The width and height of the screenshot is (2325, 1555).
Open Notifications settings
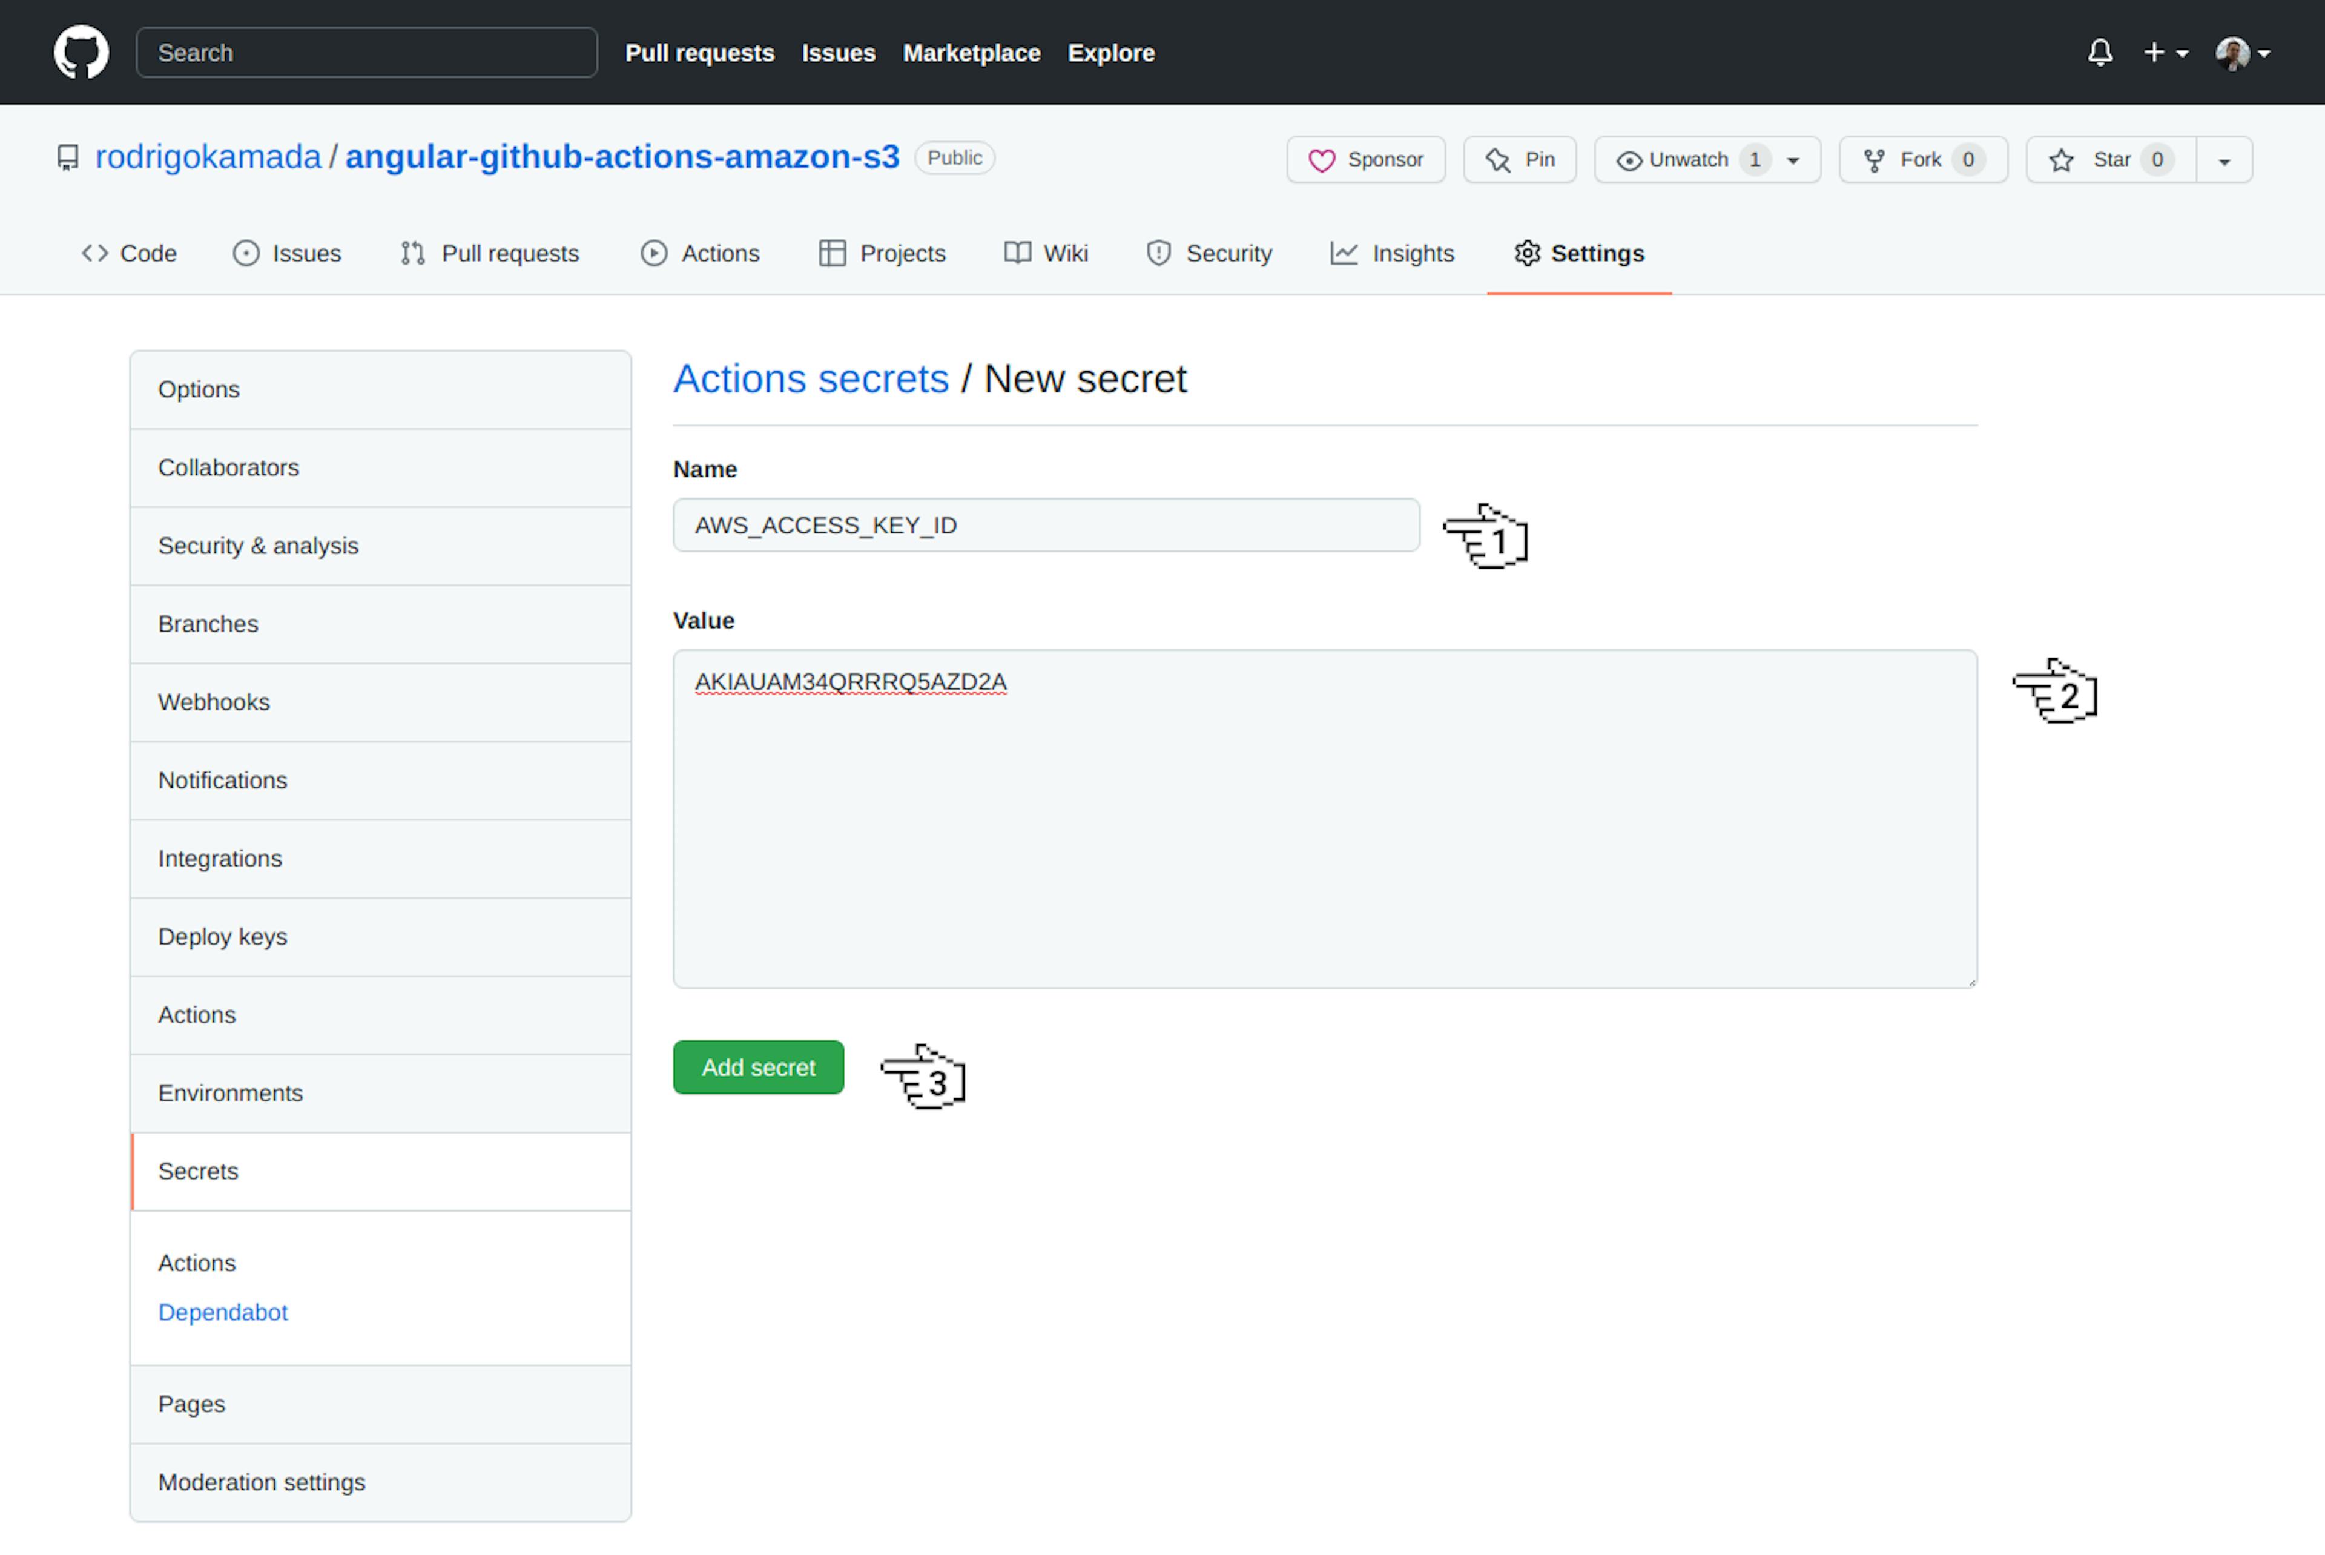[381, 781]
